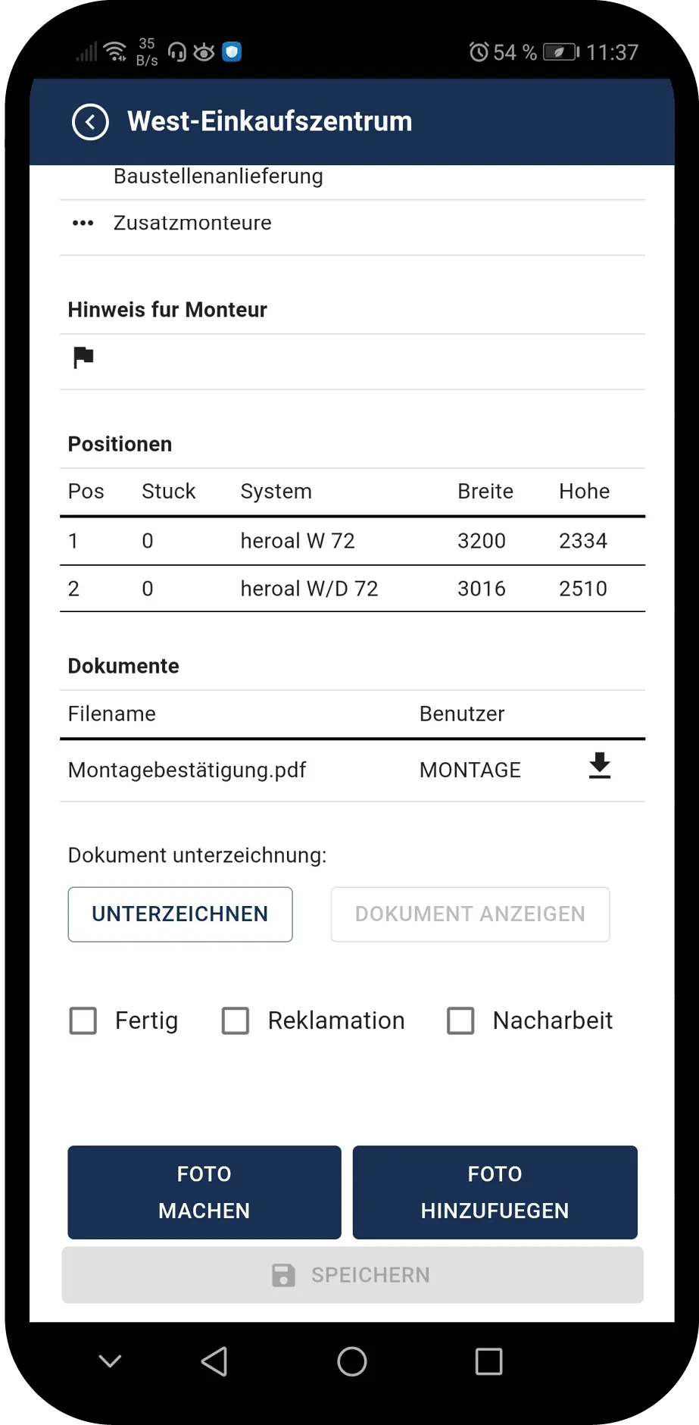Tap the flag icon under Hinweis
The image size is (699, 1425).
[83, 357]
